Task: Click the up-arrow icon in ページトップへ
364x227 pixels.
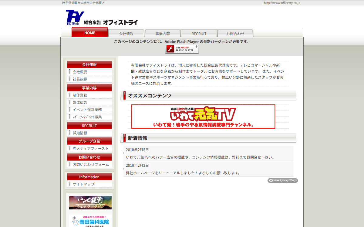Action: (x=271, y=180)
